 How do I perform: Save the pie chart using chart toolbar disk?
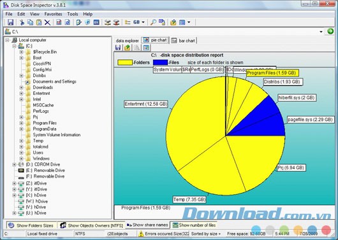pos(118,48)
